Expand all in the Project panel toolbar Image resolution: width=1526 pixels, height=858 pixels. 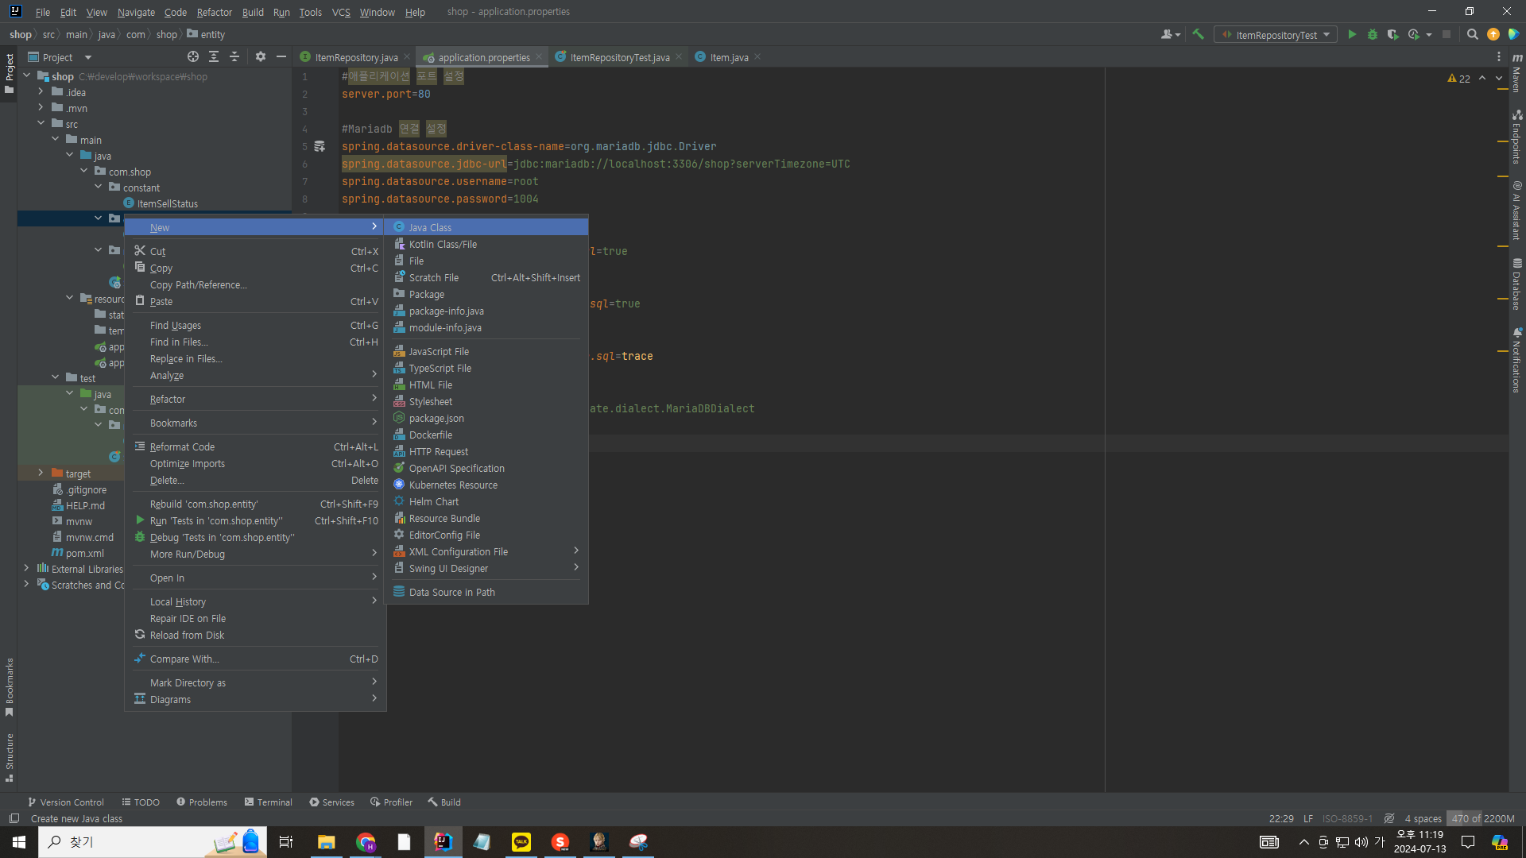tap(214, 56)
